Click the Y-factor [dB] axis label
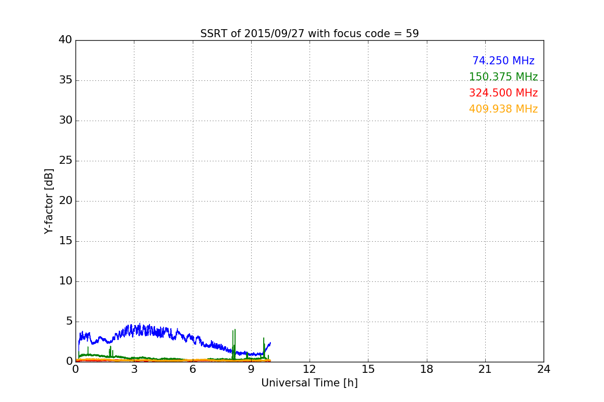 point(49,201)
